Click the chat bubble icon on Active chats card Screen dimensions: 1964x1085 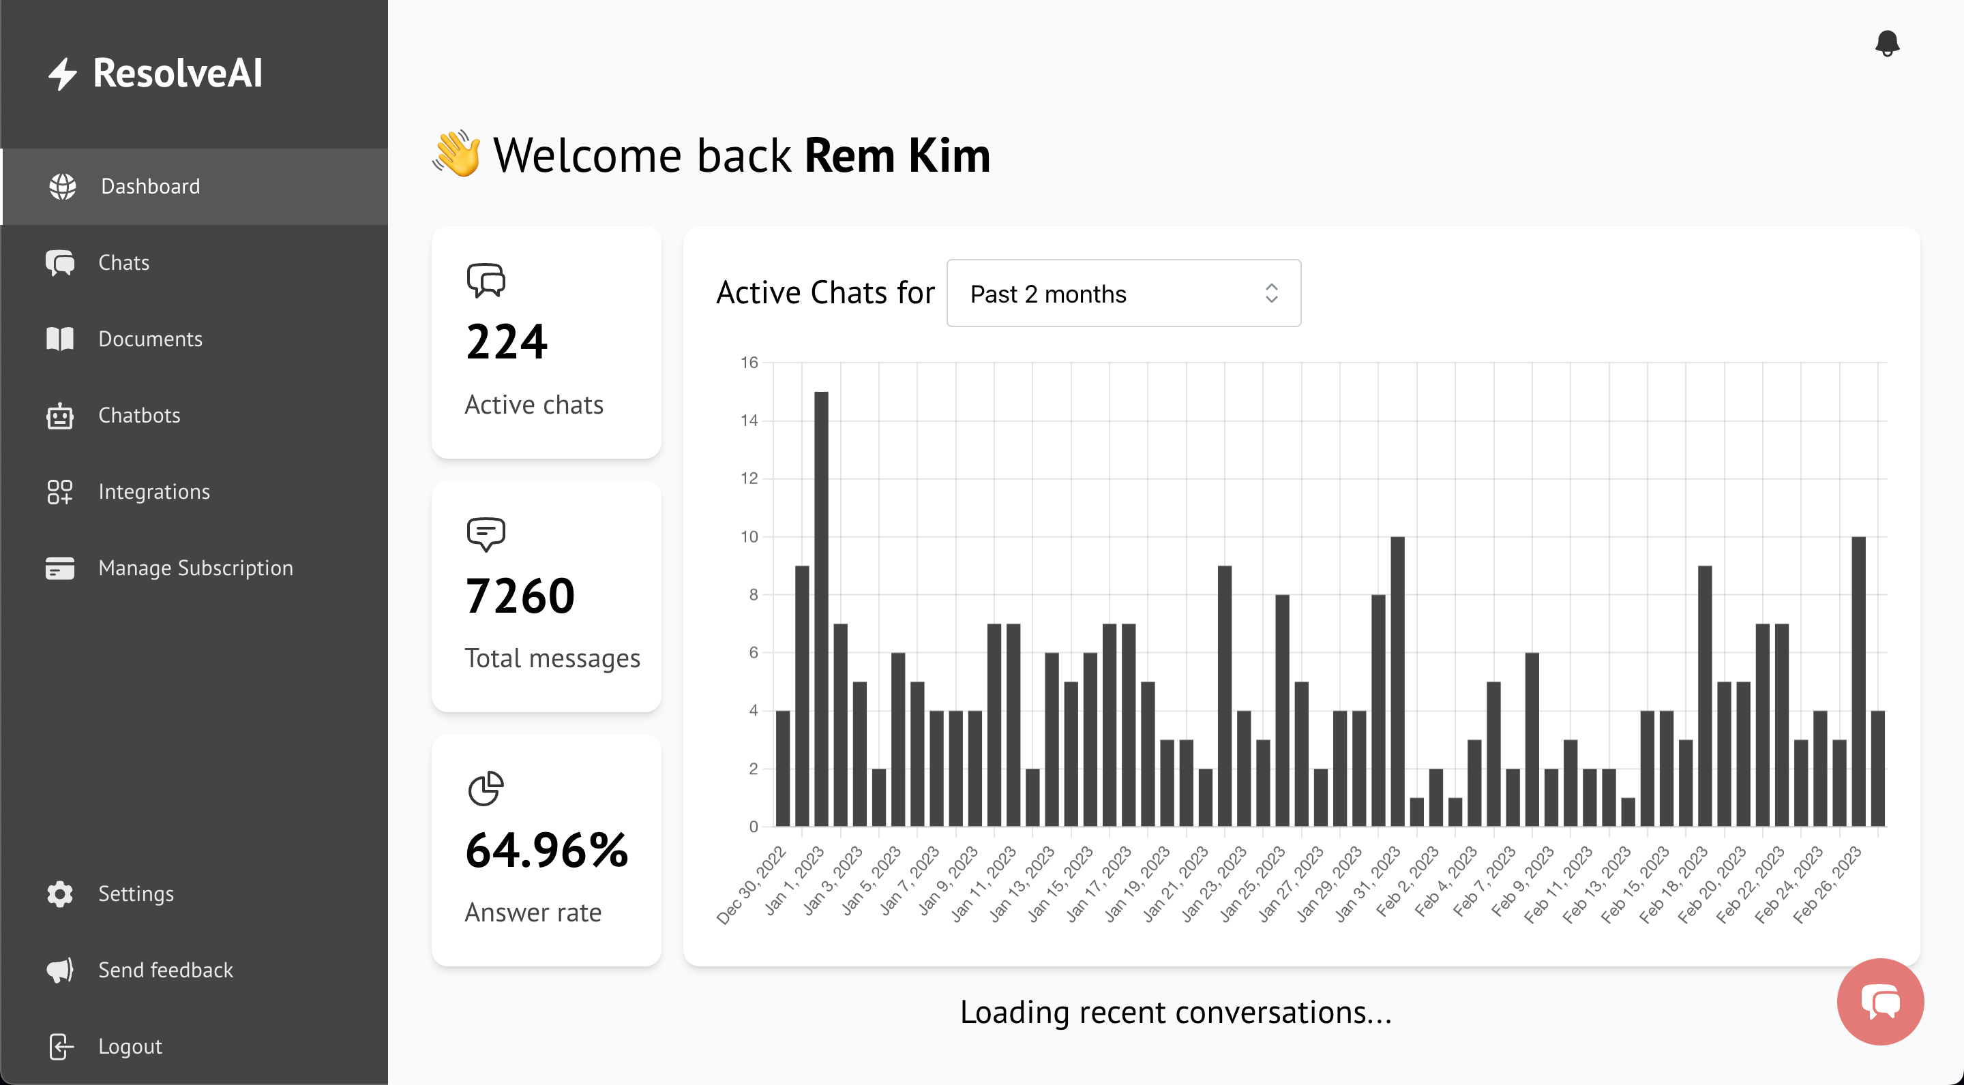tap(487, 279)
